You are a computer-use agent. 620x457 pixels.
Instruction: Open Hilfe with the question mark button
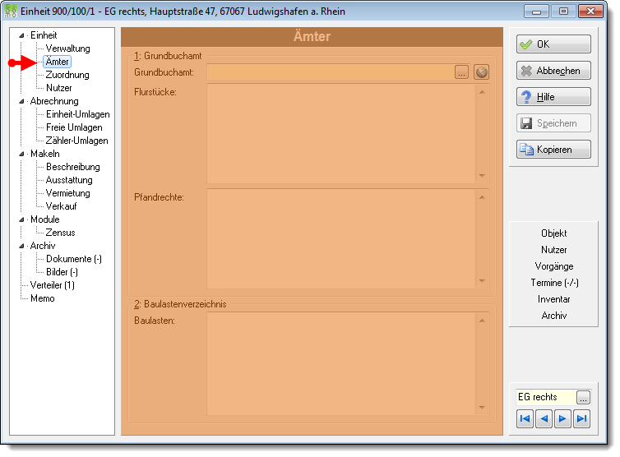click(x=553, y=97)
